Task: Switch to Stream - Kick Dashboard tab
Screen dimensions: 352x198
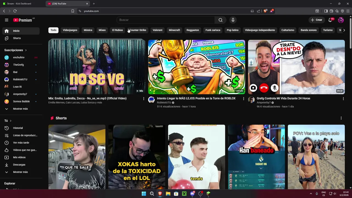Action: [23, 4]
